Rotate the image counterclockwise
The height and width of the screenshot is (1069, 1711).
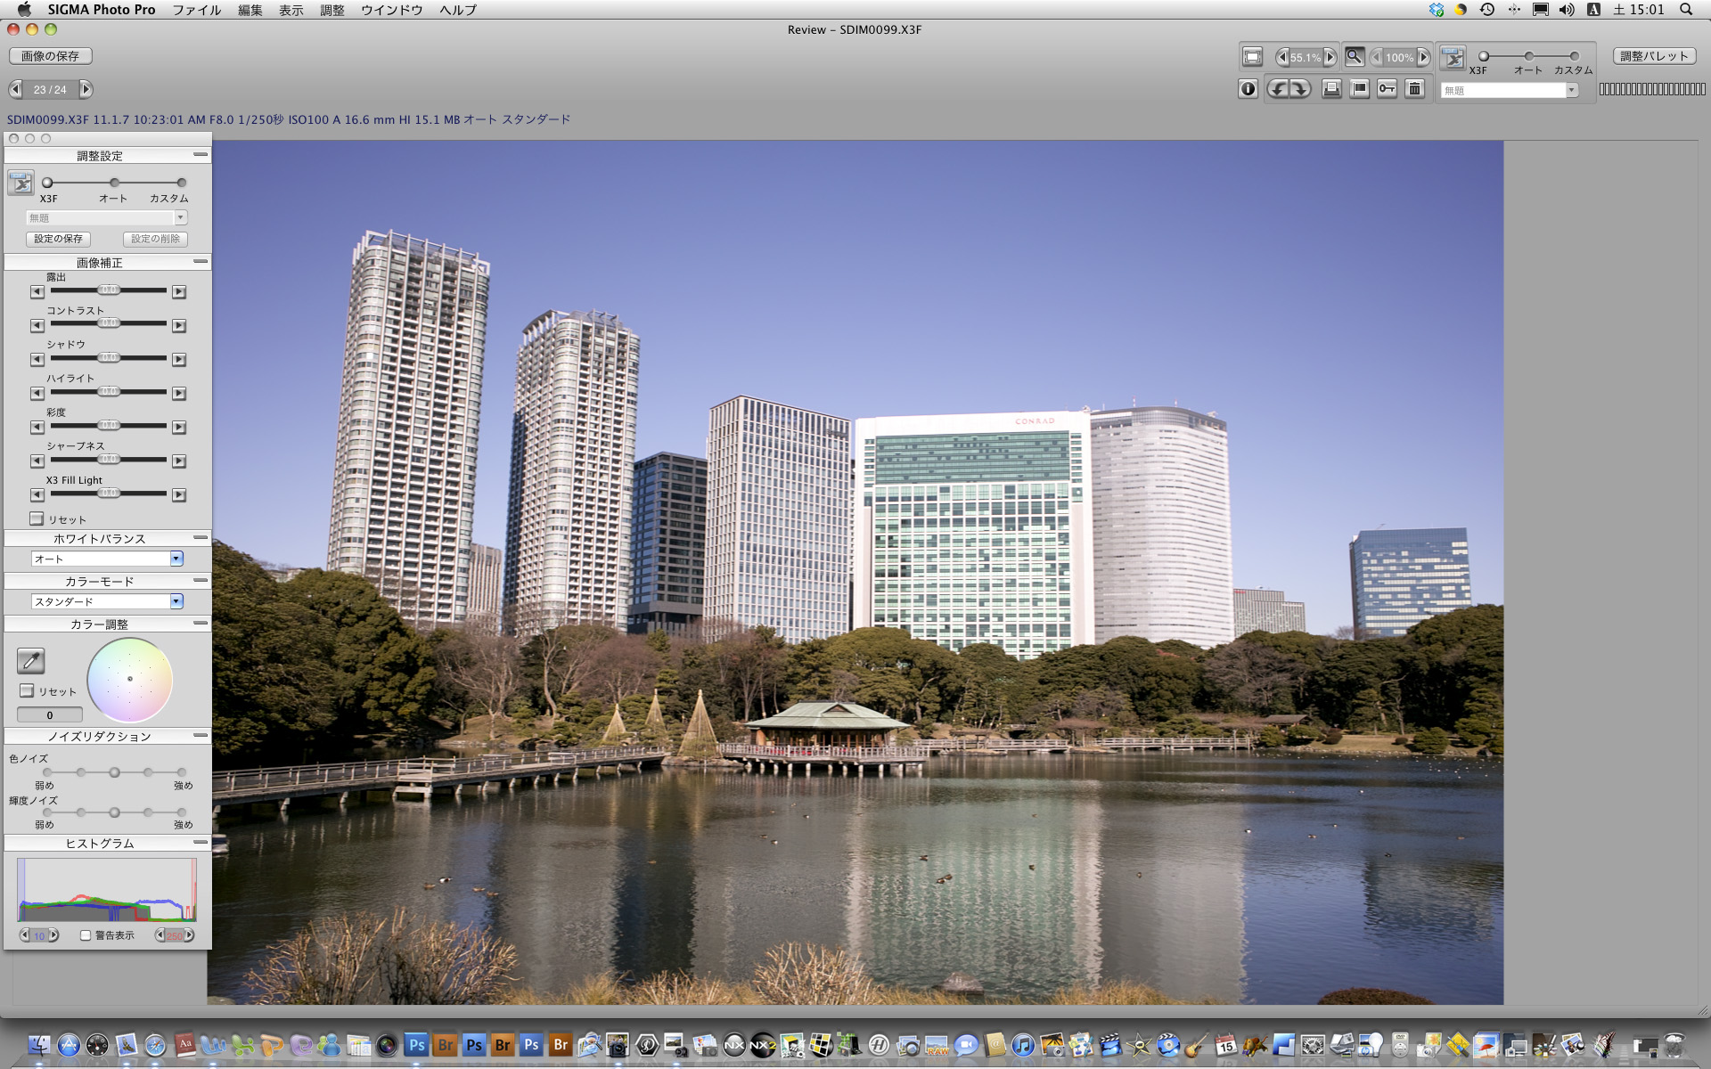tap(1278, 88)
